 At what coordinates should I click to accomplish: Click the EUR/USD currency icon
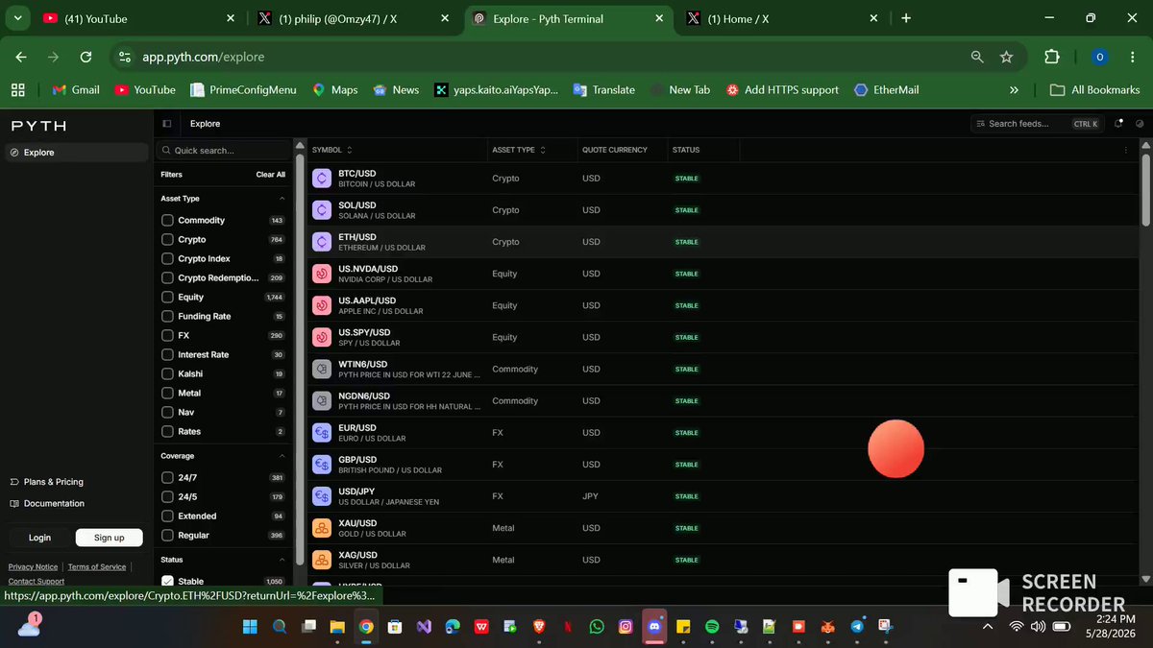[322, 433]
